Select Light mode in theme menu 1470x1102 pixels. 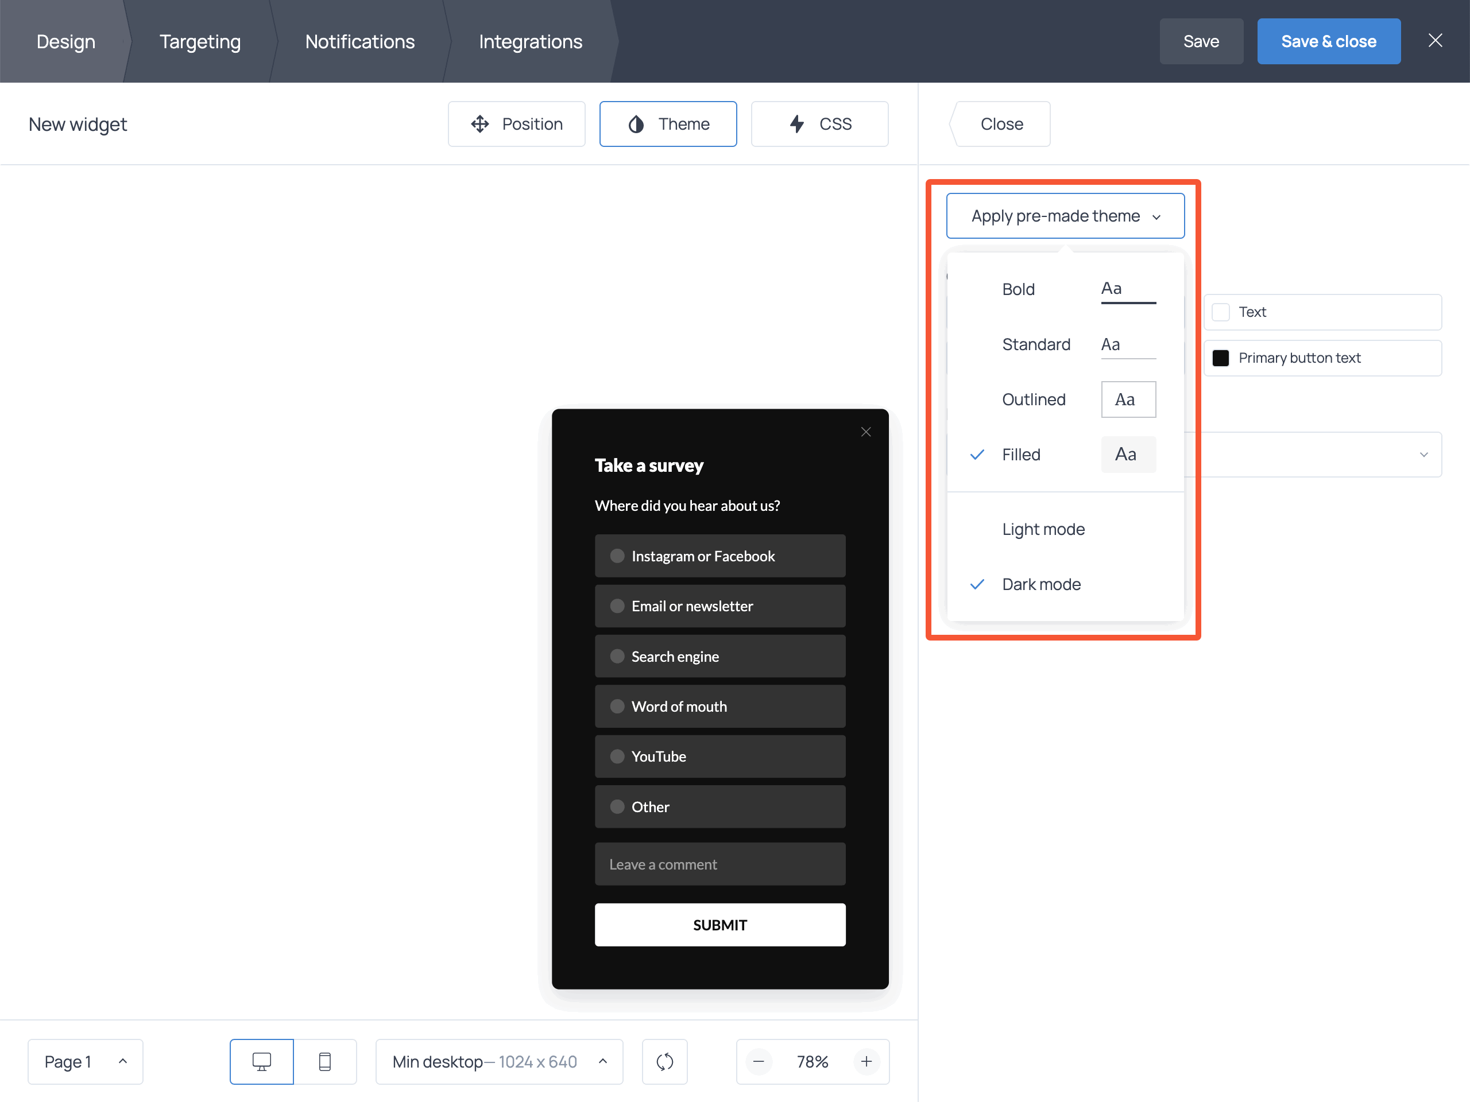pos(1043,529)
